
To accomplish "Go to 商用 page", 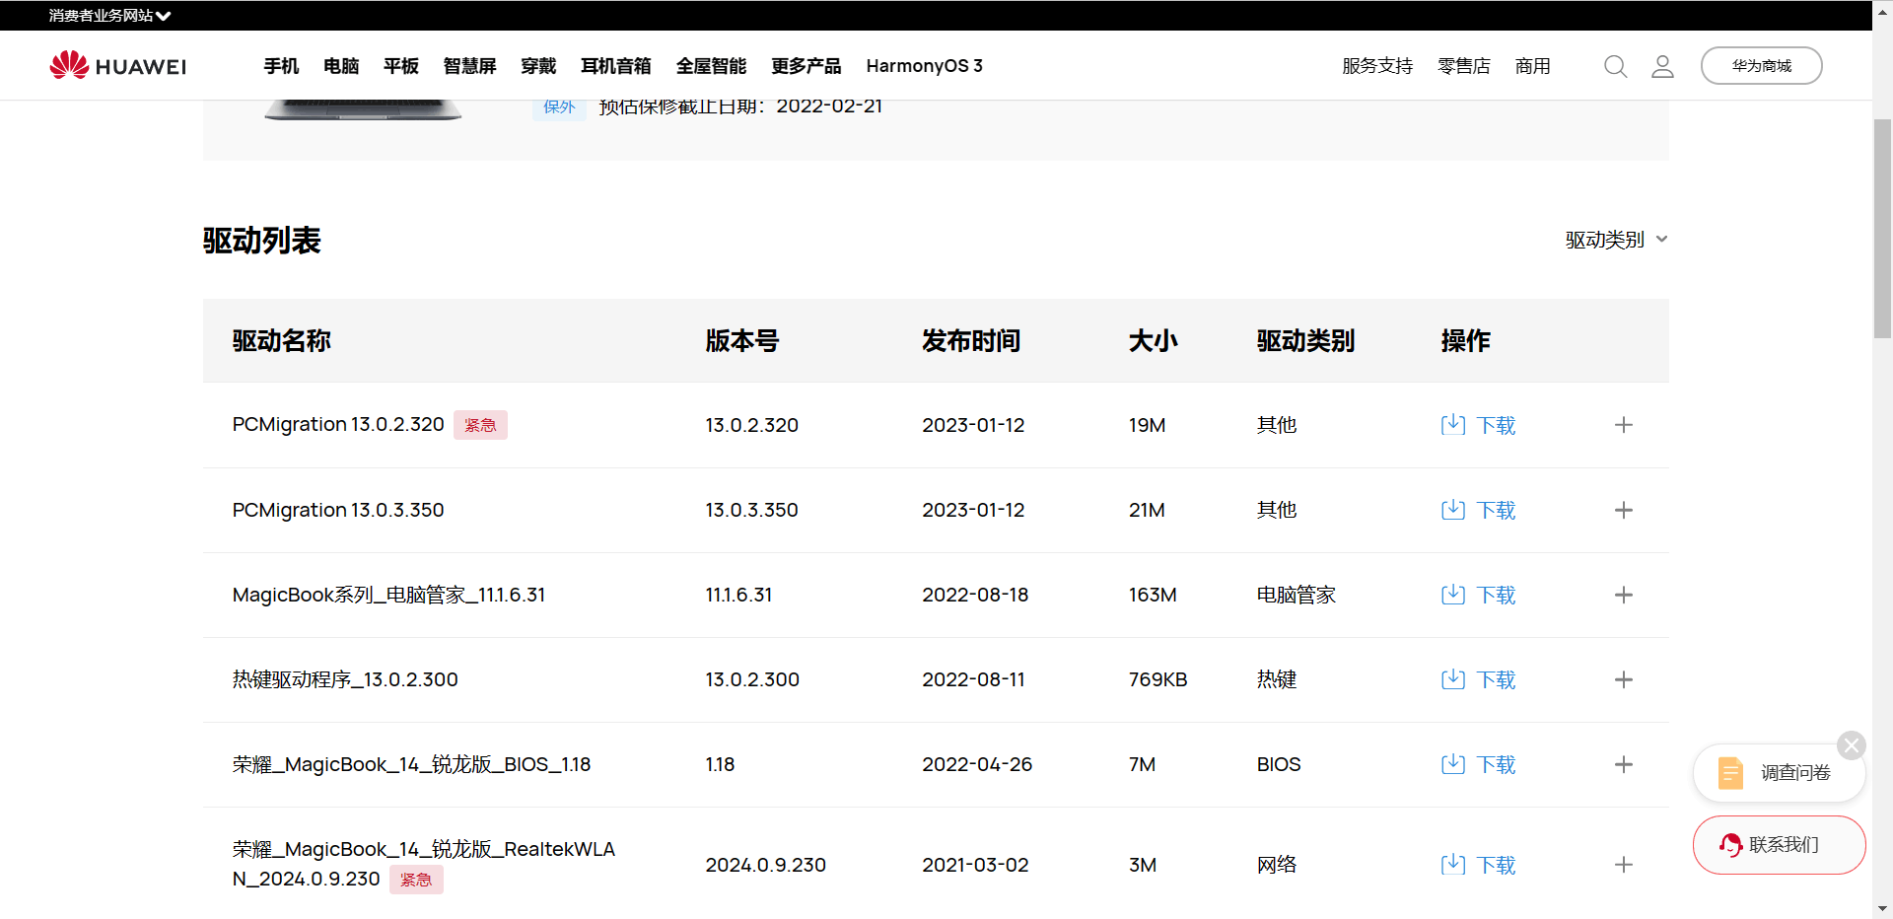I will pos(1533,66).
